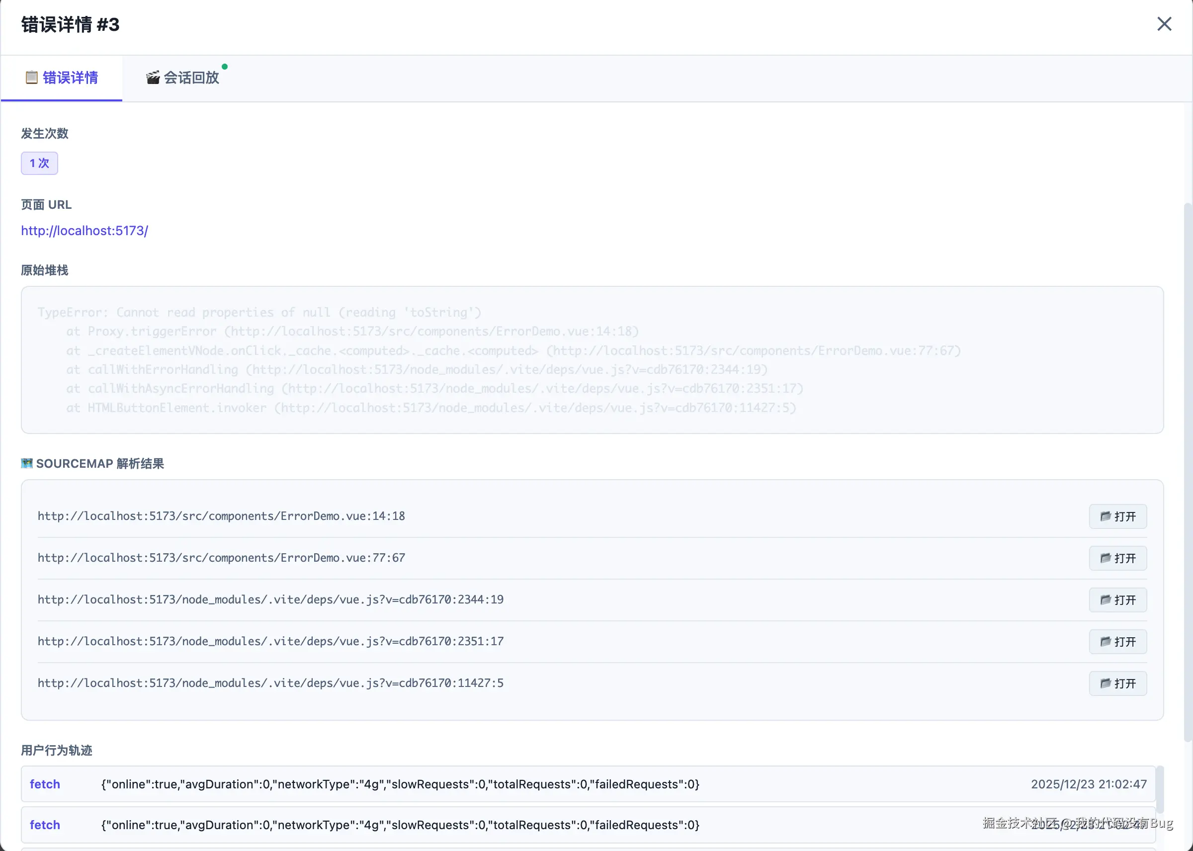Open source for ErrorDemo.vue:77:67
The image size is (1193, 851).
(x=1117, y=558)
